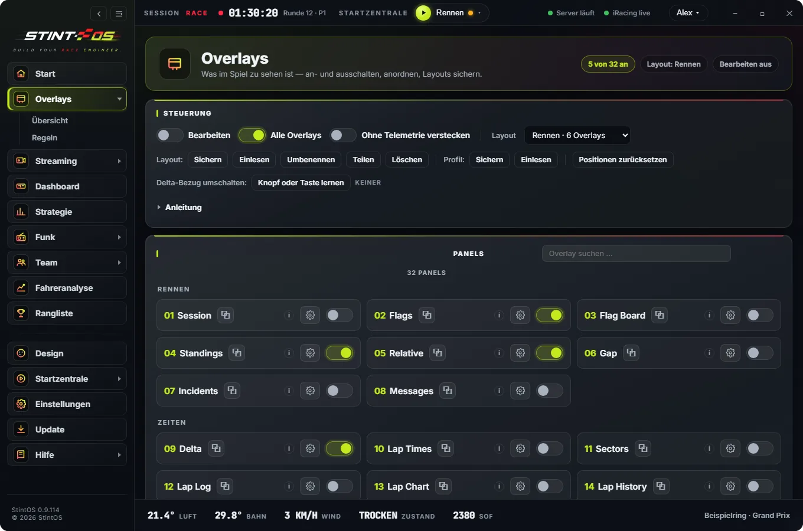Enable the Bearbeiten toggle
The height and width of the screenshot is (531, 803).
pos(170,135)
